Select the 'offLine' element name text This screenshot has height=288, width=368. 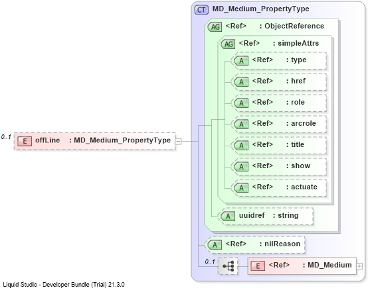47,140
